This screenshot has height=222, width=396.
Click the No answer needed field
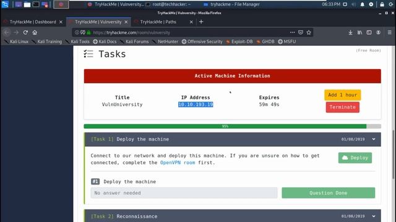184,193
